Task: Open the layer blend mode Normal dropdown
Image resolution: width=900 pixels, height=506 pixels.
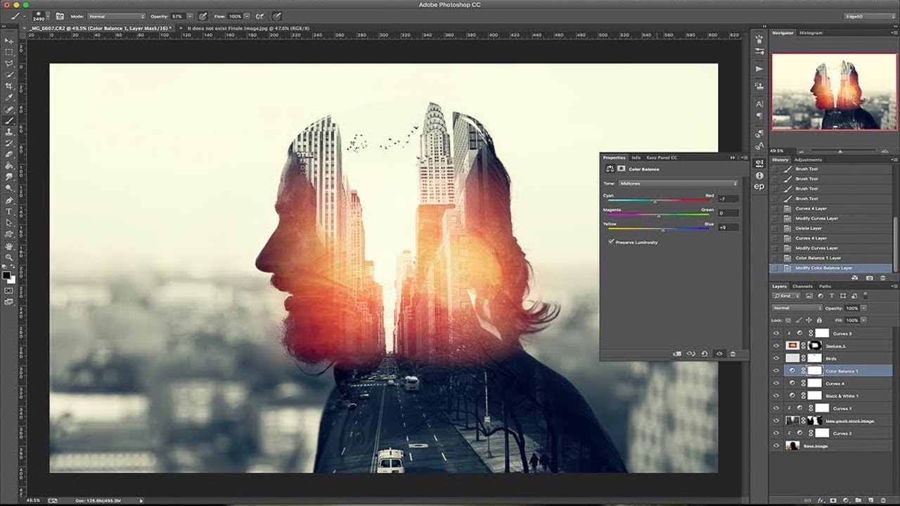Action: pyautogui.click(x=797, y=308)
